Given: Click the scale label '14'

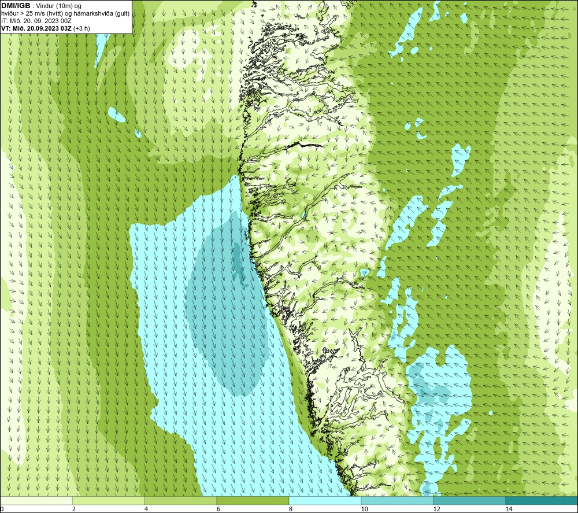Looking at the screenshot, I should tap(509, 509).
